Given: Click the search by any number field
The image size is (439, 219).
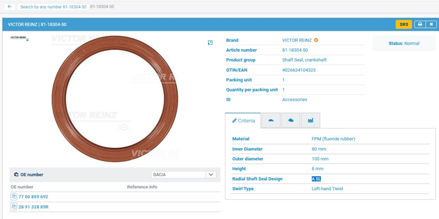Looking at the screenshot, I should pyautogui.click(x=53, y=7).
